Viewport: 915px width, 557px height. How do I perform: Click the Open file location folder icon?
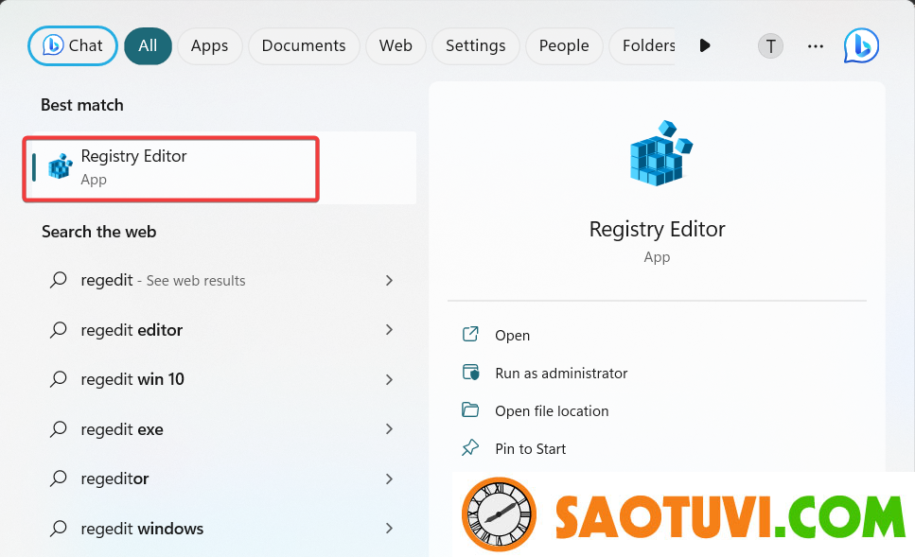(470, 410)
